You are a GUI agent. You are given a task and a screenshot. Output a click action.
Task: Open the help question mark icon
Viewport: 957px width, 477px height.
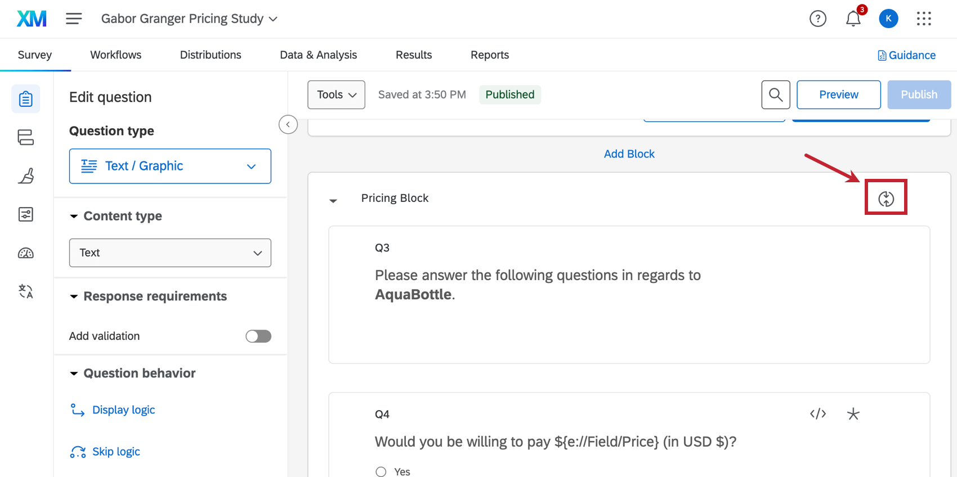pos(817,19)
